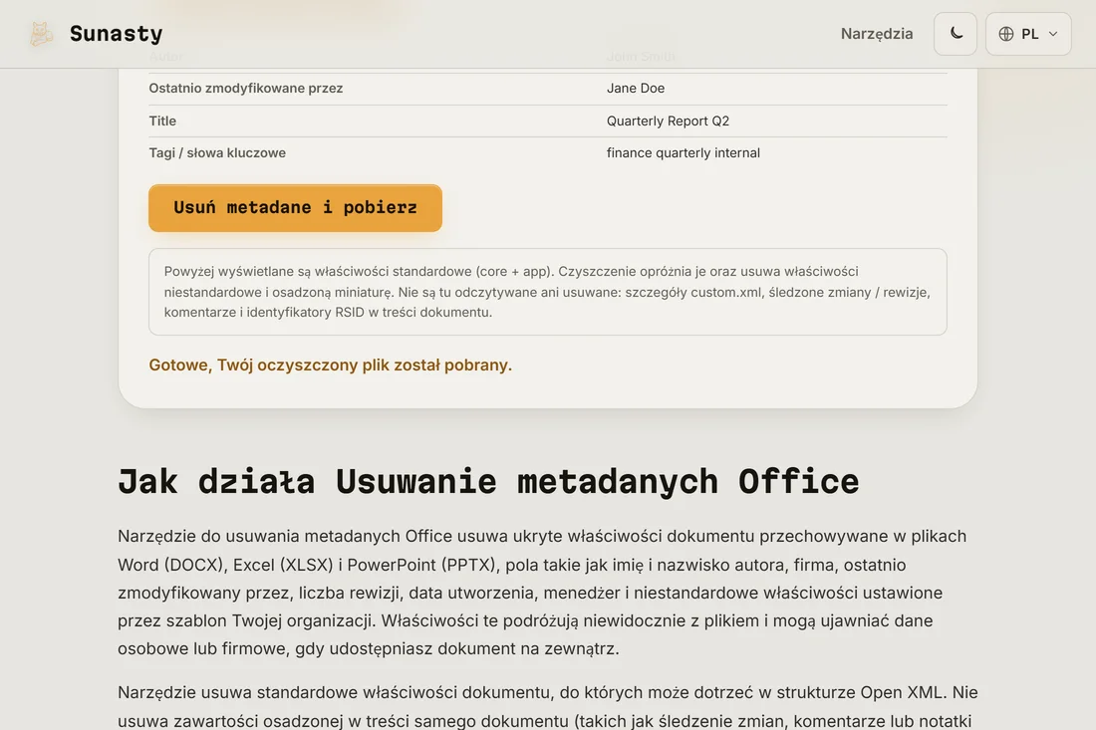Toggle dark mode with the moon icon

click(956, 34)
